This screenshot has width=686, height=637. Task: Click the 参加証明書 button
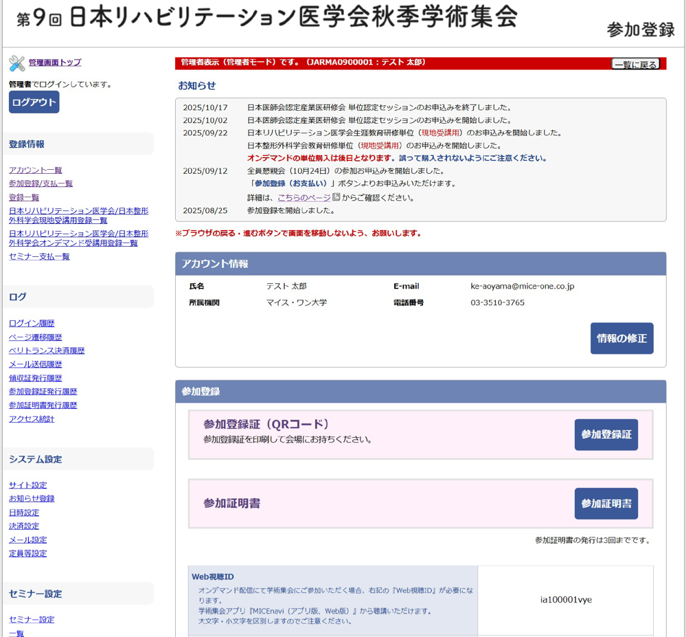[605, 503]
